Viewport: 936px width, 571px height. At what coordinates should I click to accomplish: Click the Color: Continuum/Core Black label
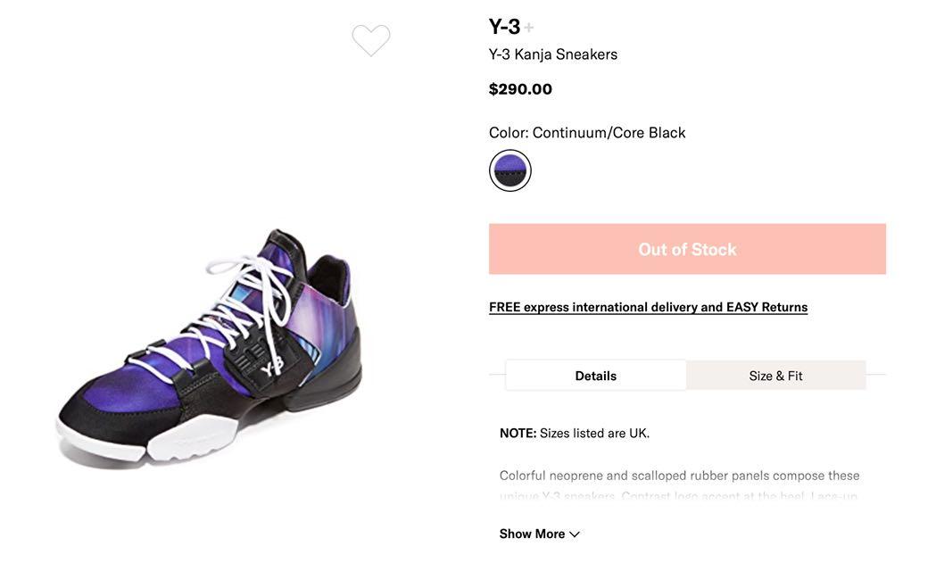tap(587, 132)
